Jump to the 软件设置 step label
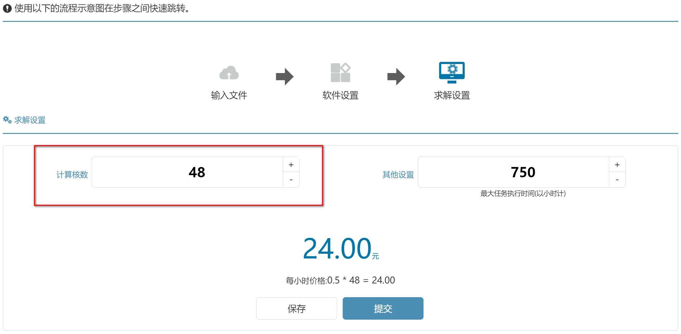The width and height of the screenshot is (681, 334). point(340,95)
